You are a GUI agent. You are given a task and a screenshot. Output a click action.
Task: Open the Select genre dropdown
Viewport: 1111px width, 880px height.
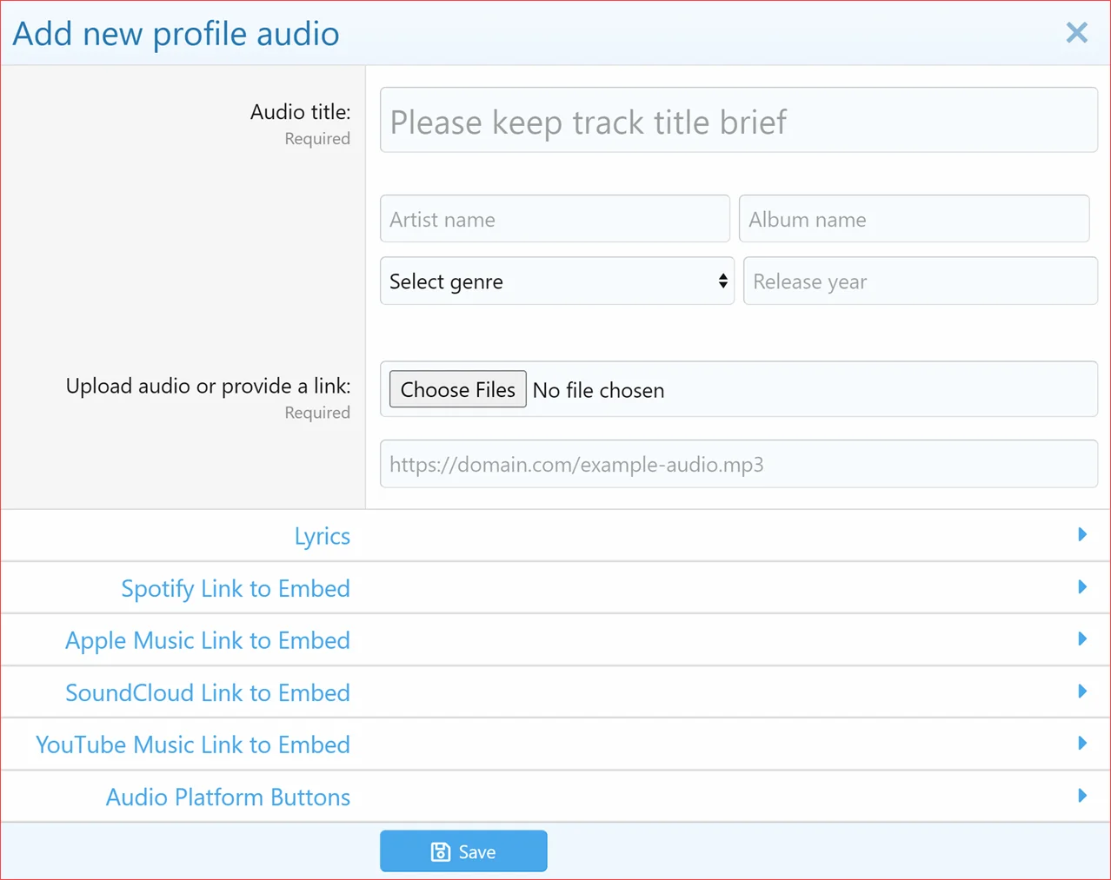[556, 281]
